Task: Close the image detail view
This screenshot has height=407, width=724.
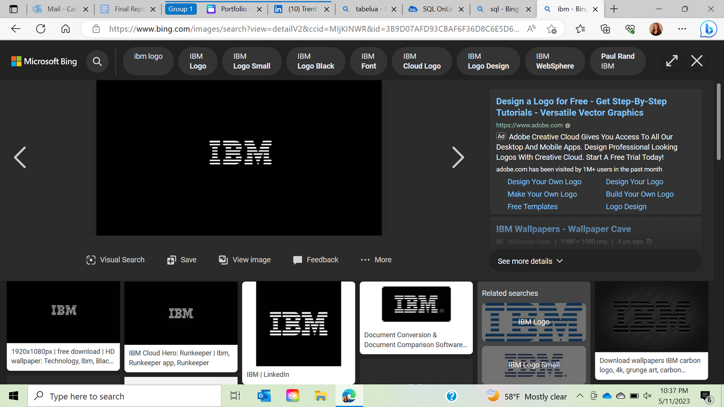Action: [x=697, y=61]
